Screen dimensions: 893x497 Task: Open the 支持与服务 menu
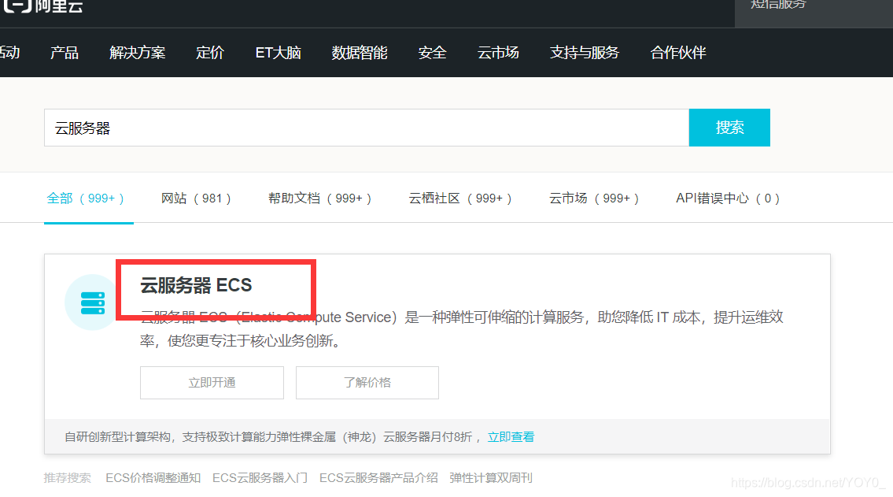585,53
